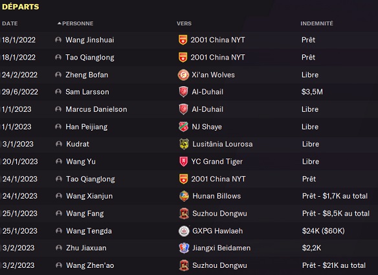
Task: Click the Hunan Billows club logo
Action: [x=184, y=196]
